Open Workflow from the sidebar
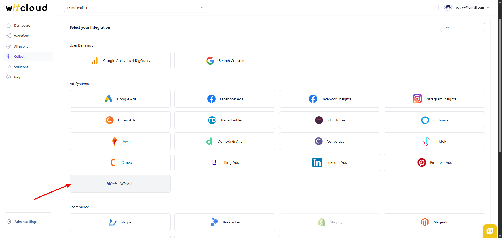The width and height of the screenshot is (502, 238). point(21,36)
